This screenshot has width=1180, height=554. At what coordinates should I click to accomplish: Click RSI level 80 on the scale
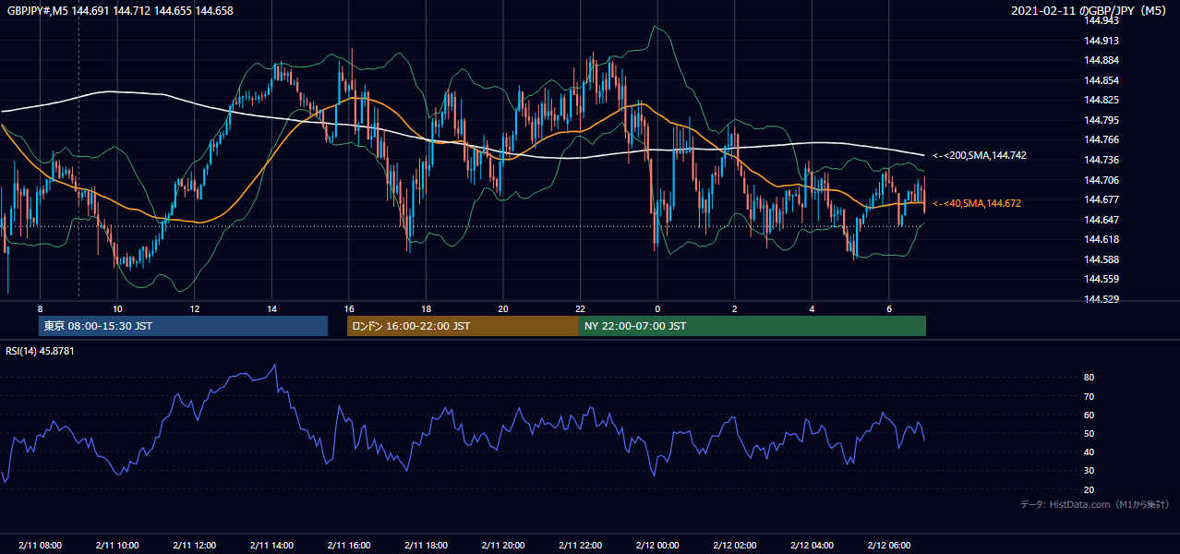coord(1090,378)
